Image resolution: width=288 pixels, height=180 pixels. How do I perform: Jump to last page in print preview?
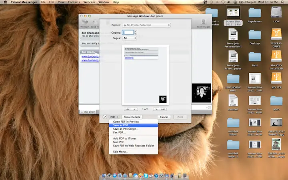click(x=163, y=109)
